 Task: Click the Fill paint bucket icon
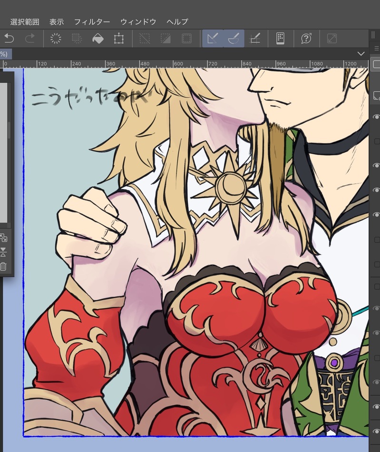(98, 38)
